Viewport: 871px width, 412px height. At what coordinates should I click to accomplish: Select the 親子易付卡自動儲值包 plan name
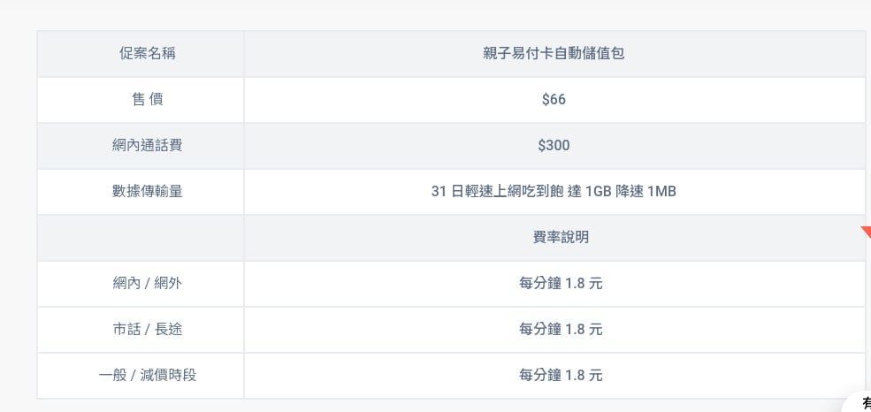pyautogui.click(x=554, y=54)
